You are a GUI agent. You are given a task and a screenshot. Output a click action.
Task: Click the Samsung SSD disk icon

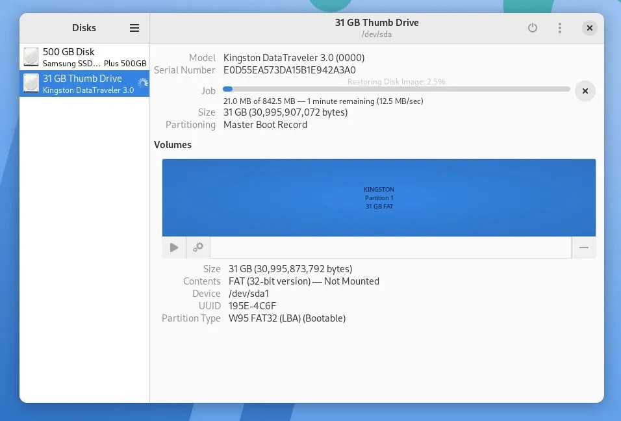click(31, 57)
